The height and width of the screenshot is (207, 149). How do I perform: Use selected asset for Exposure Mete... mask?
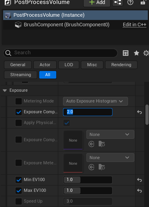pos(92,167)
